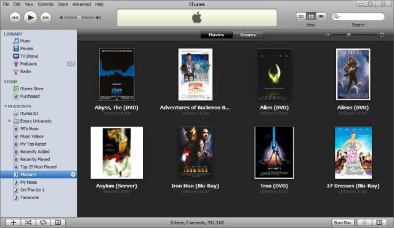The width and height of the screenshot is (394, 228).
Task: Select the Movies tab in grid header
Action: tap(216, 35)
